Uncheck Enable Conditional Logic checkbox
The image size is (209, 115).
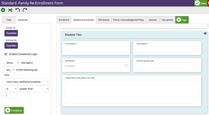(6, 54)
